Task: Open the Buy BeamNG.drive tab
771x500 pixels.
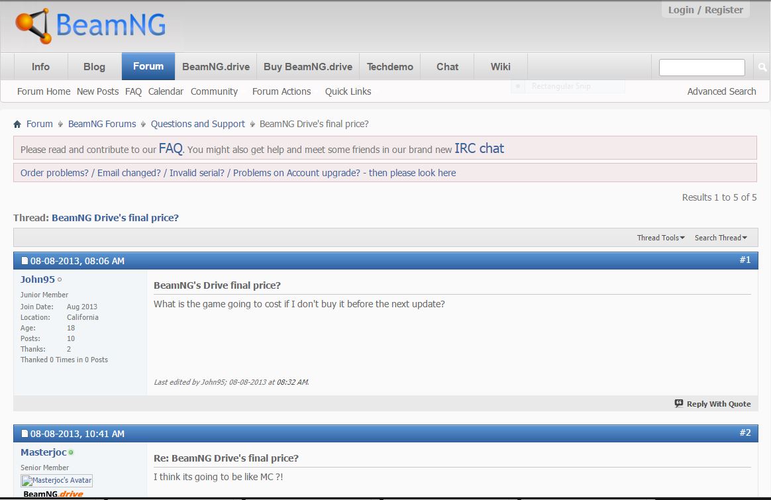Action: [x=308, y=66]
